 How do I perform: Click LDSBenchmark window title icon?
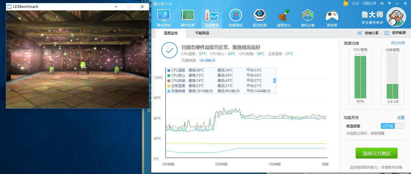9,6
